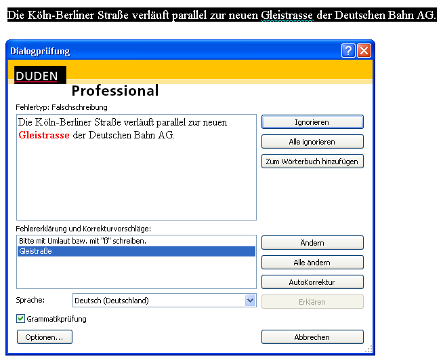This screenshot has width=443, height=363.
Task: Choose Alle ignorieren to skip all occurrences
Action: click(x=312, y=142)
